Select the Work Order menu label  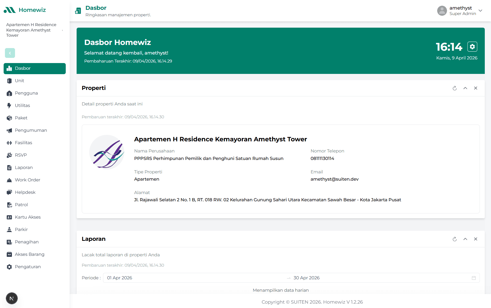[x=27, y=180]
